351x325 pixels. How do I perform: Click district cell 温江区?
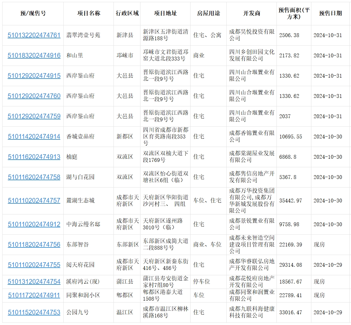point(125,312)
